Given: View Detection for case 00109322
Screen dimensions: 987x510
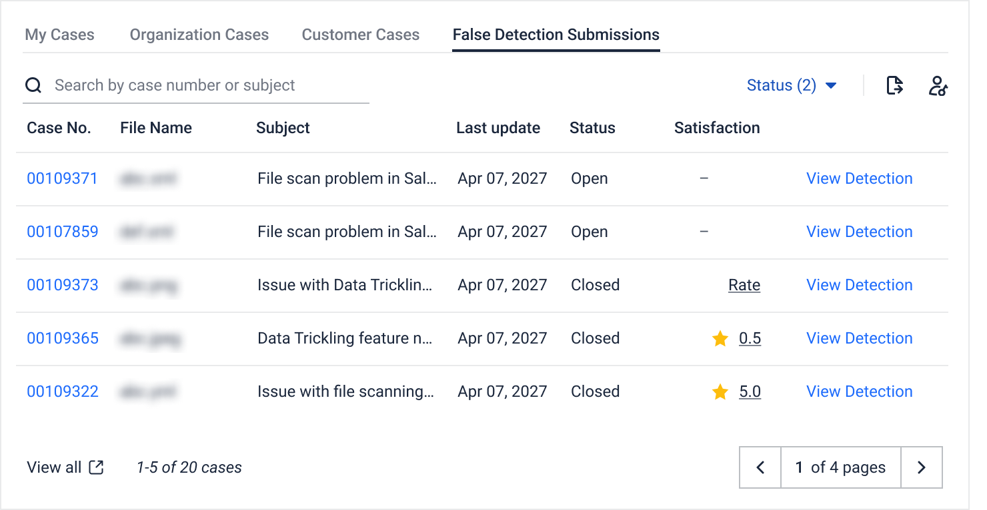Looking at the screenshot, I should point(860,391).
